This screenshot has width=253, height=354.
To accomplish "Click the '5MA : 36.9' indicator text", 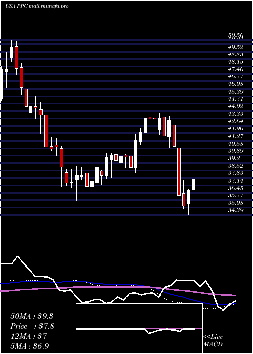I will coord(29,346).
